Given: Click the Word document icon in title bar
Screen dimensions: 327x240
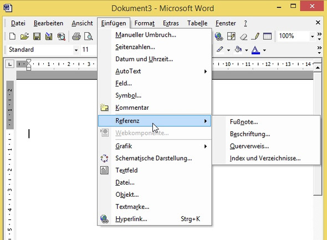Looking at the screenshot, I should 8,8.
